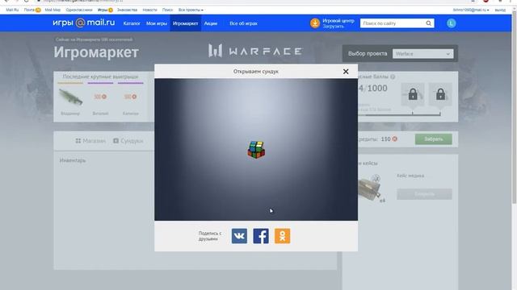Click the first locked bonus reward
The image size is (517, 290).
pos(413,94)
